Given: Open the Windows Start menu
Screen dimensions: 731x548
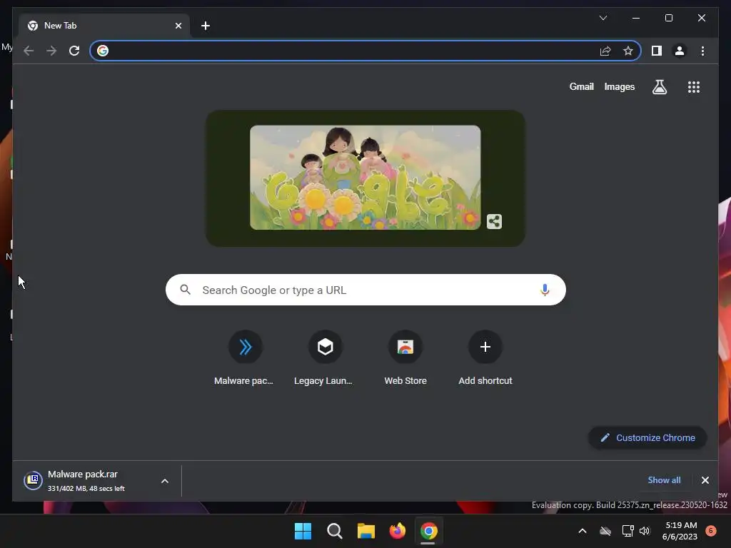Looking at the screenshot, I should pyautogui.click(x=303, y=531).
